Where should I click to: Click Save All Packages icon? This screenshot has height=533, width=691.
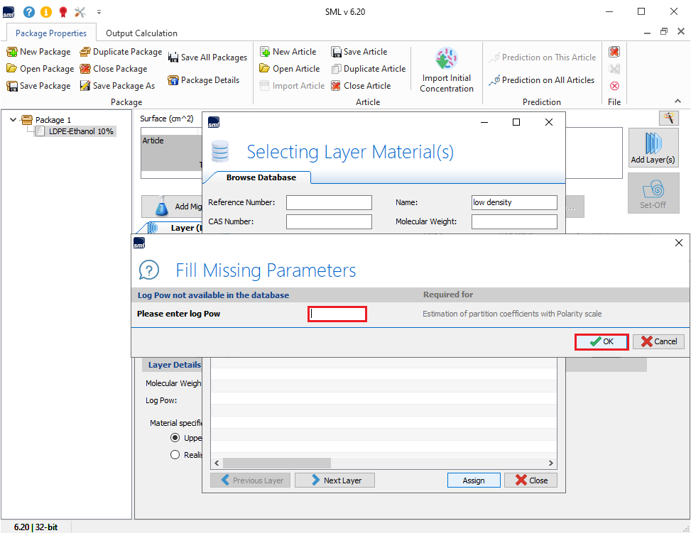(x=173, y=57)
